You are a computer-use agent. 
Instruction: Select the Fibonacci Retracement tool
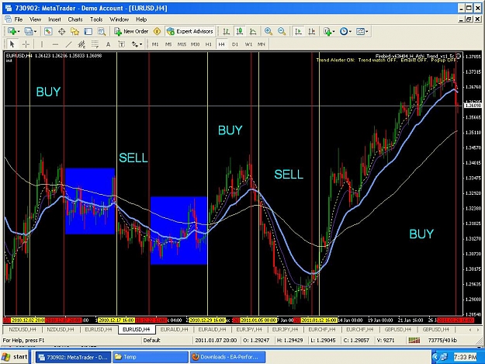pyautogui.click(x=95, y=44)
